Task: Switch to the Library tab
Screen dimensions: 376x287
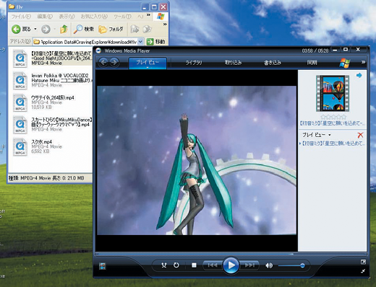Action: point(194,63)
